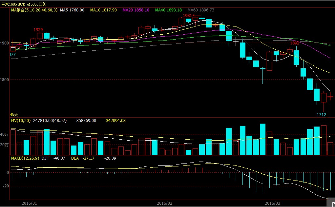Click the yellow MA10 1817.90 legend entry
Viewport: 335px width, 207px height.
(x=103, y=10)
